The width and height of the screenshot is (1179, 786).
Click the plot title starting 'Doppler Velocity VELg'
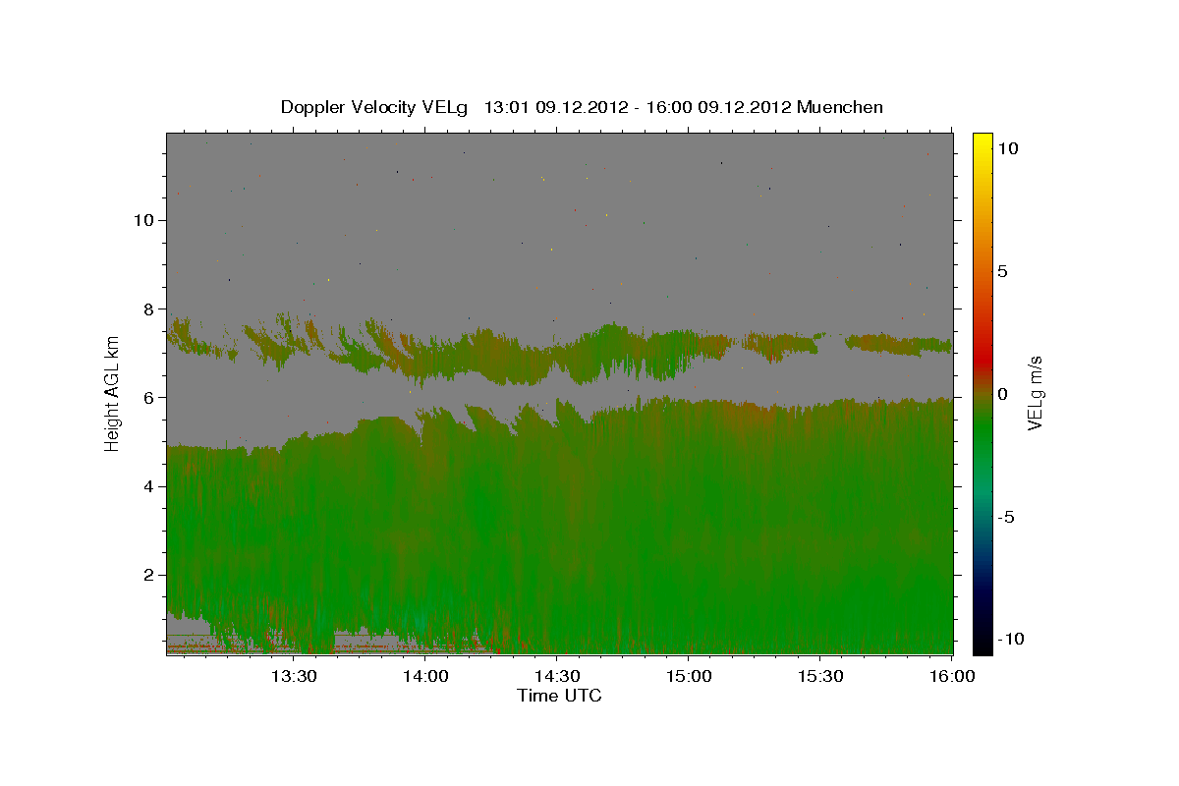(582, 107)
